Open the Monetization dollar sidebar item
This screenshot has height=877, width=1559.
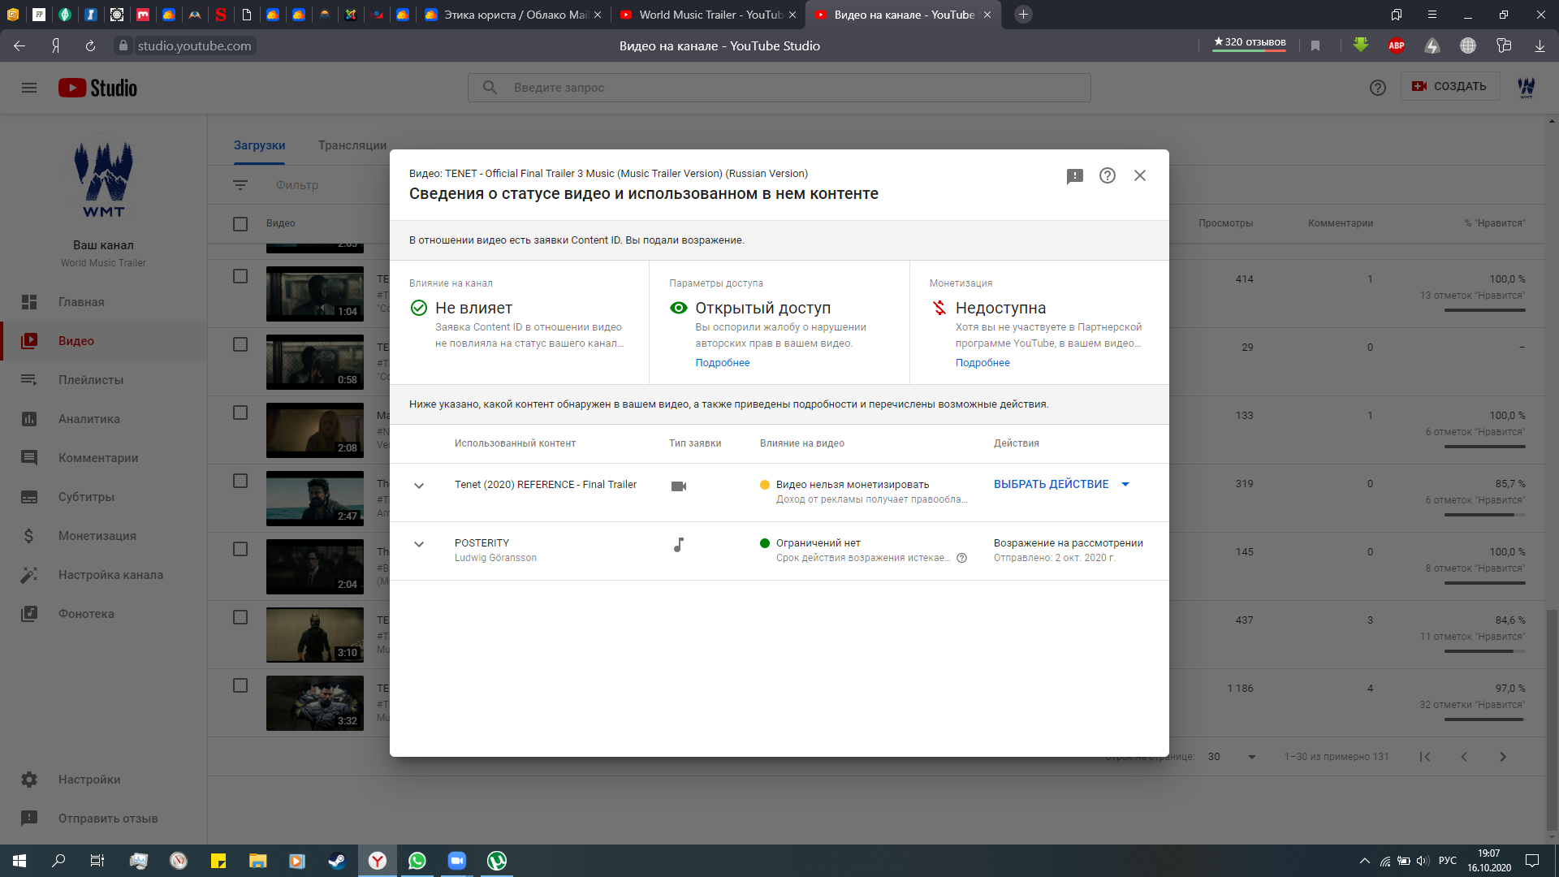(29, 536)
